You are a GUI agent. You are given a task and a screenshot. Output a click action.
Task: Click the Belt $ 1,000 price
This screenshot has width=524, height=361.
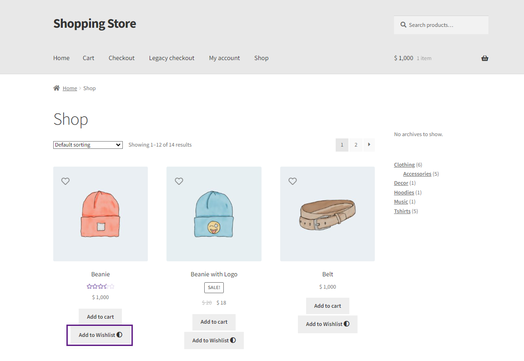327,287
